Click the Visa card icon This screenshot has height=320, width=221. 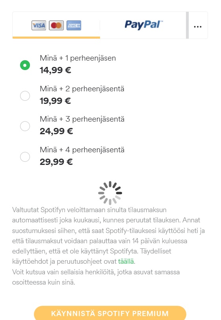pos(39,25)
